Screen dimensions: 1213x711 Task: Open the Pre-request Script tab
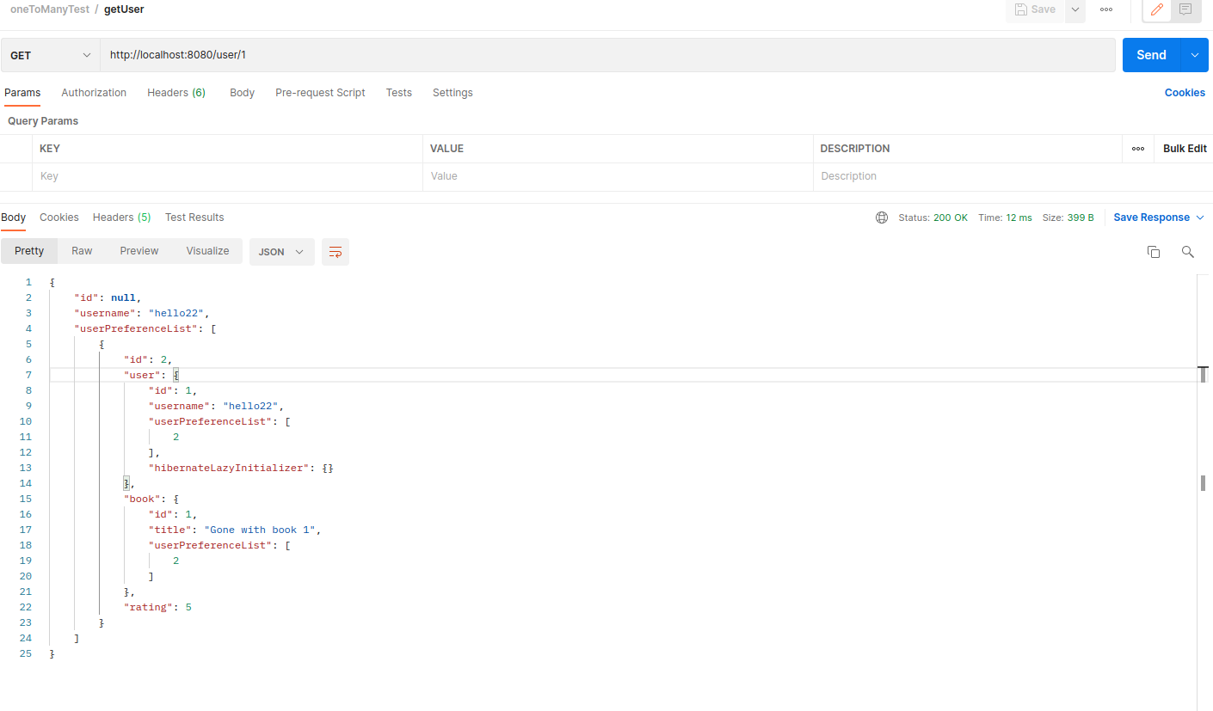coord(320,93)
